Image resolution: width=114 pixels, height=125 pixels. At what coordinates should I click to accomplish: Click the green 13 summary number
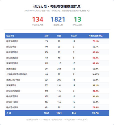pyautogui.click(x=77, y=19)
